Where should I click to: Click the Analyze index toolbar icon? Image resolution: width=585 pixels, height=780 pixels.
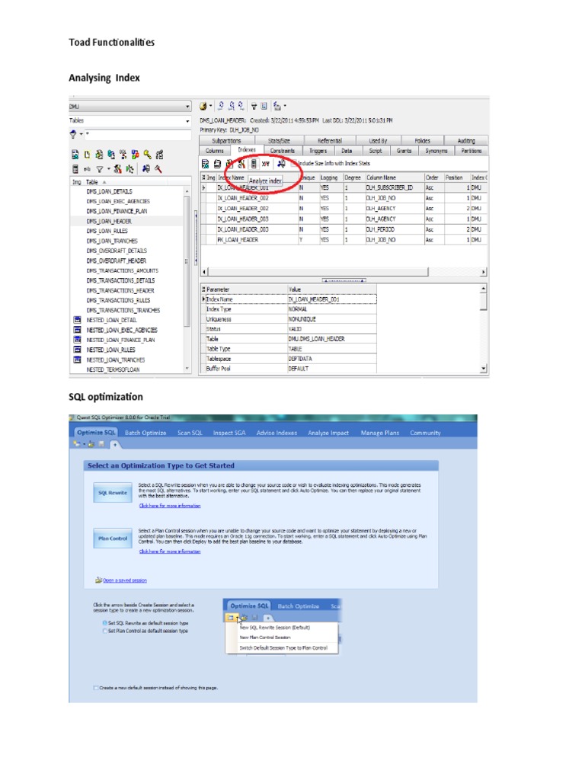pyautogui.click(x=254, y=164)
